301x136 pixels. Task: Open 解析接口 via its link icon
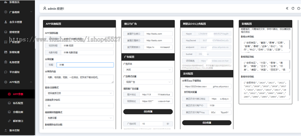(9, 121)
